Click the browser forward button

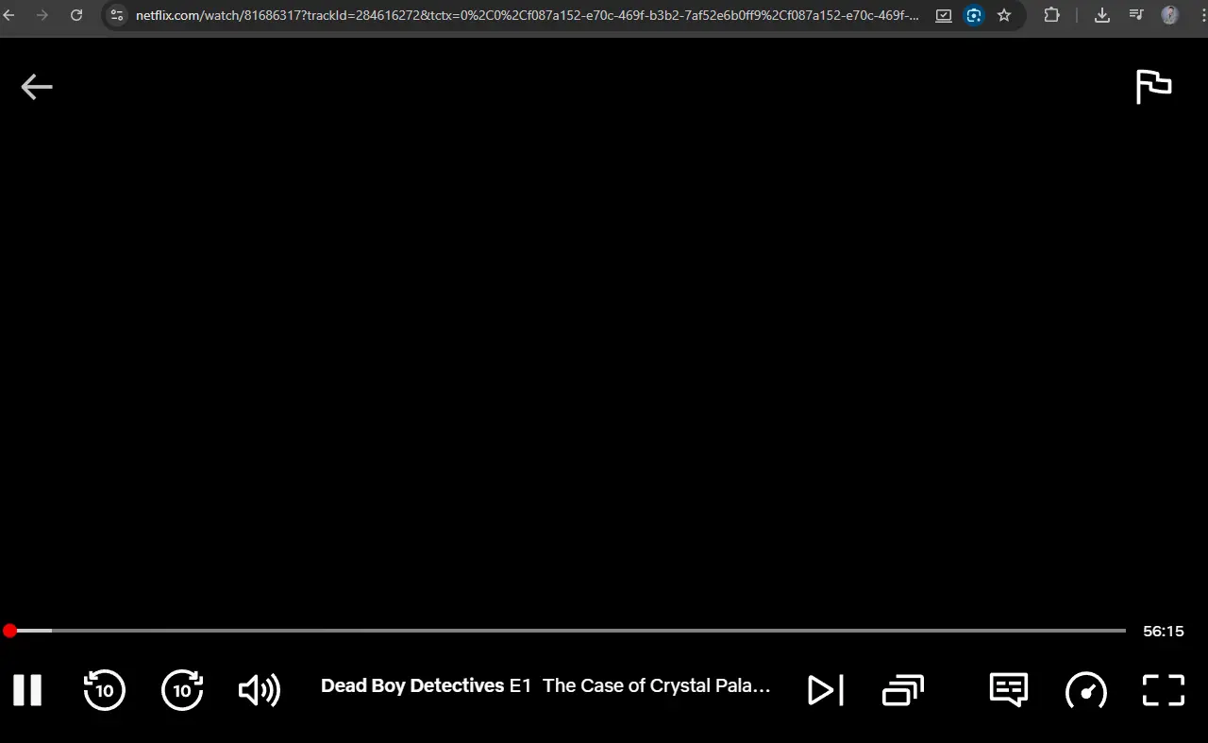coord(42,15)
